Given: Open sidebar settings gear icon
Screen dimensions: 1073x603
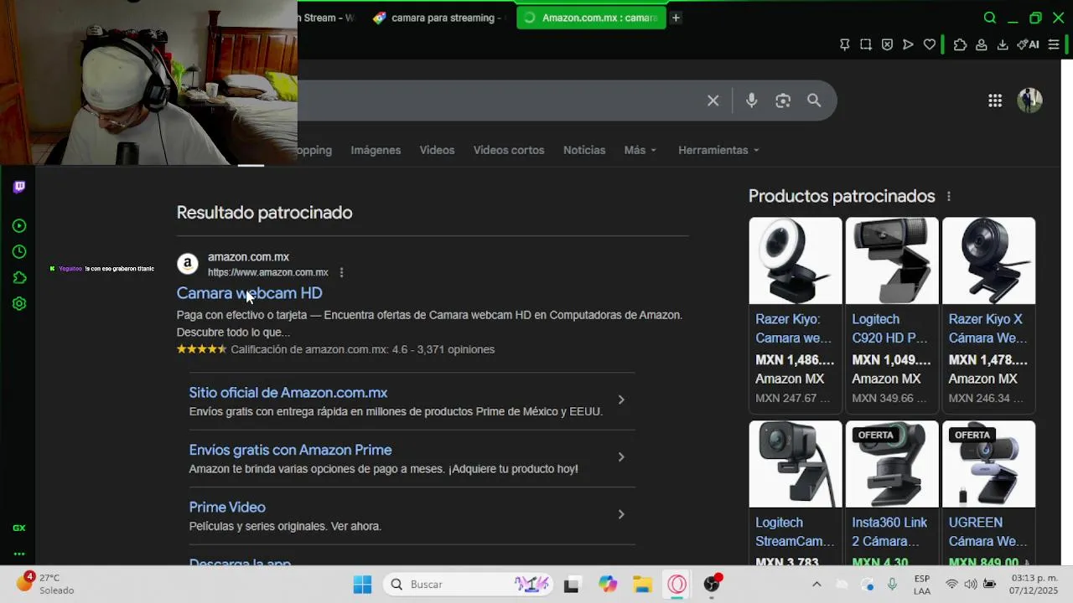Looking at the screenshot, I should tap(19, 304).
